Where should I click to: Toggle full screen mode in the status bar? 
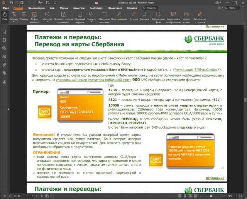point(241,196)
